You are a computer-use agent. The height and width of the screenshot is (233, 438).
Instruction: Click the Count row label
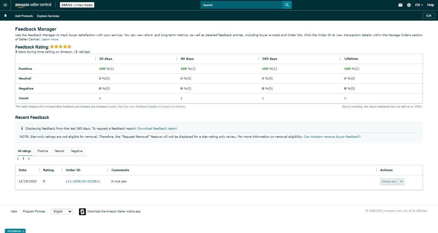pos(23,98)
